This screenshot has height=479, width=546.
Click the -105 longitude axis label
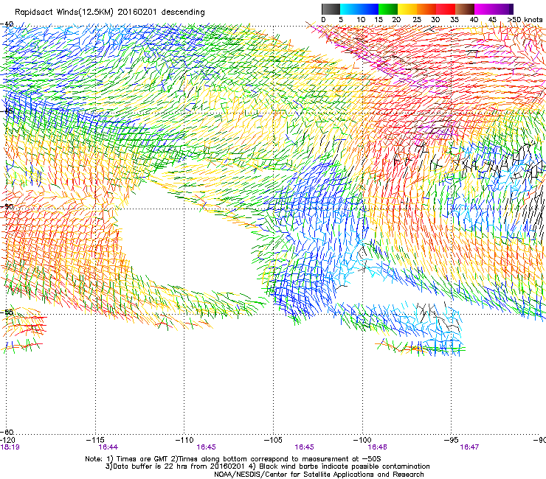273,440
